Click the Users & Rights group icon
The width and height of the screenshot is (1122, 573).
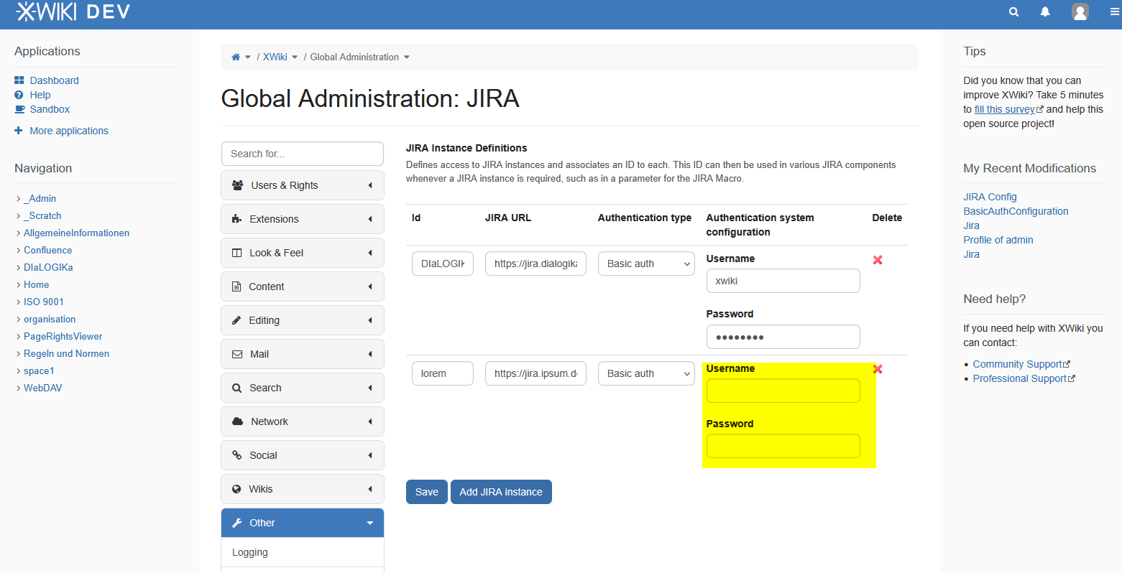point(238,185)
